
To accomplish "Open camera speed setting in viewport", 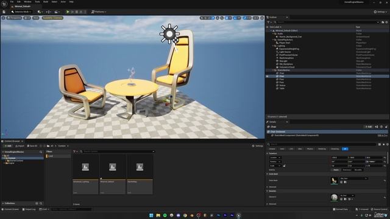I will coord(256,18).
